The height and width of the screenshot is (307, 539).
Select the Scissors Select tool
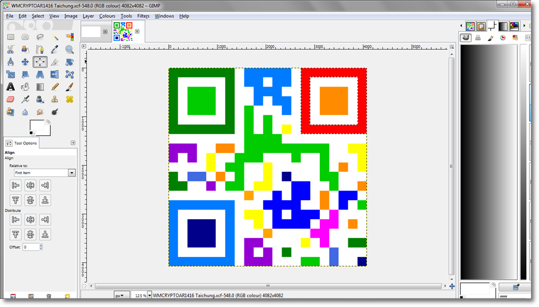tap(10, 49)
